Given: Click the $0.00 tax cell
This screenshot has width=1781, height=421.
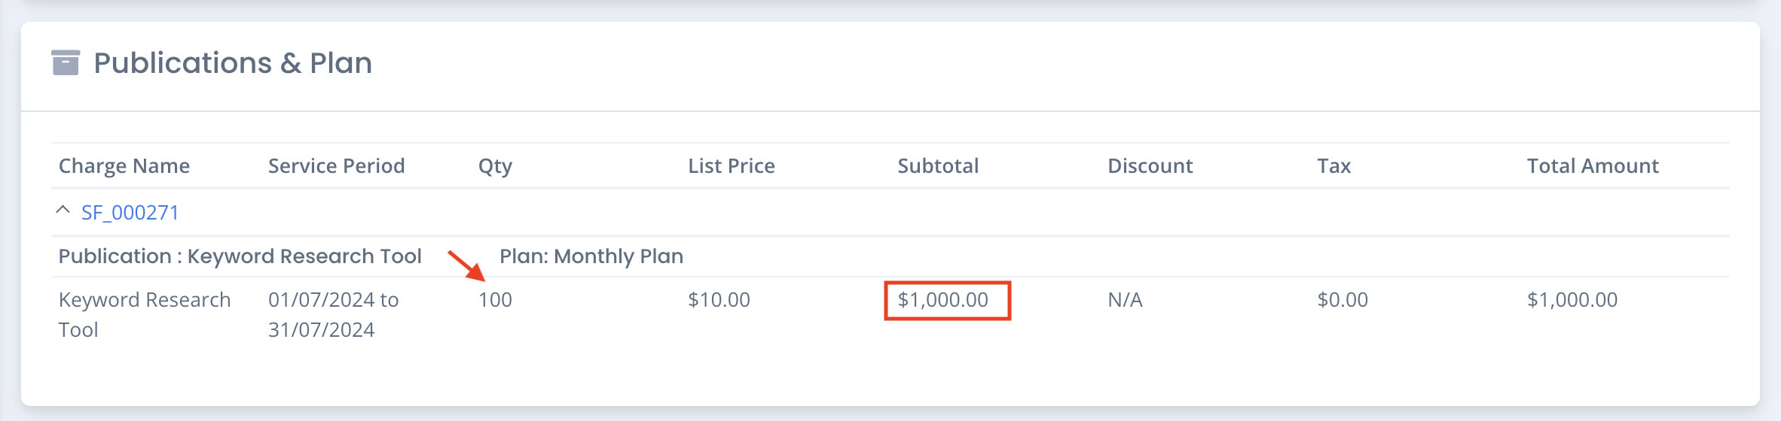Looking at the screenshot, I should point(1343,300).
